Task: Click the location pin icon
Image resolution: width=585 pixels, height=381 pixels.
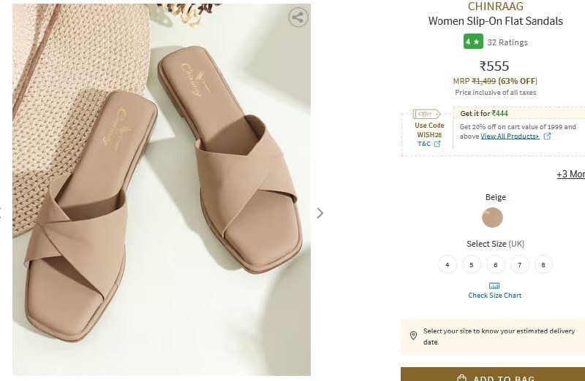Action: point(413,336)
